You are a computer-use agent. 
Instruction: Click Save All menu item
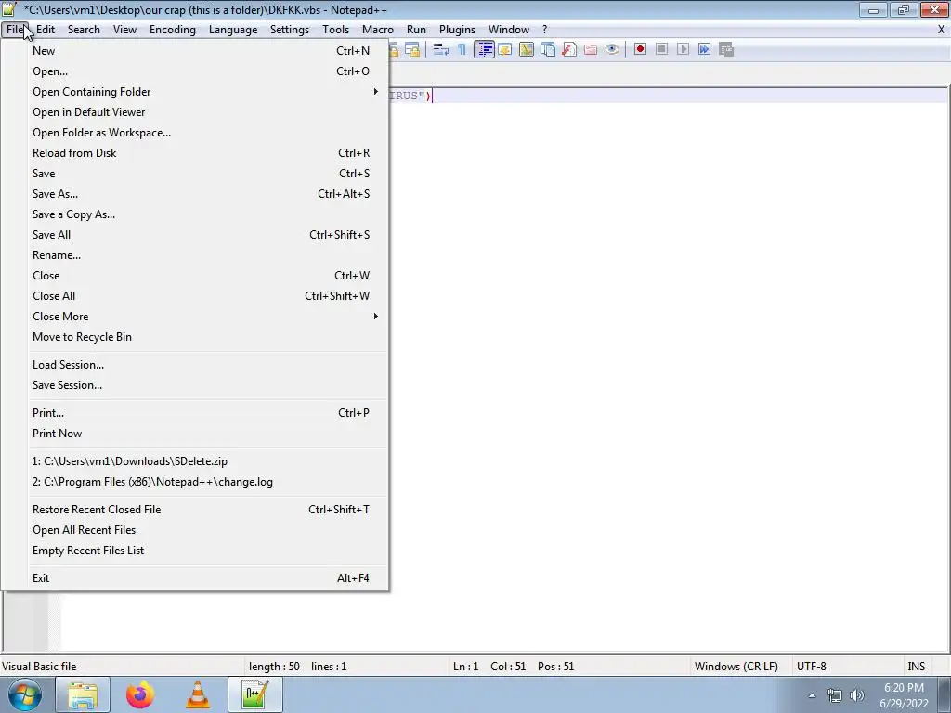click(194, 235)
